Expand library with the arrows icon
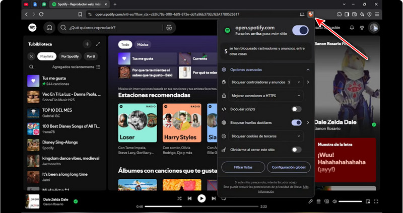The image size is (403, 213). [x=98, y=44]
